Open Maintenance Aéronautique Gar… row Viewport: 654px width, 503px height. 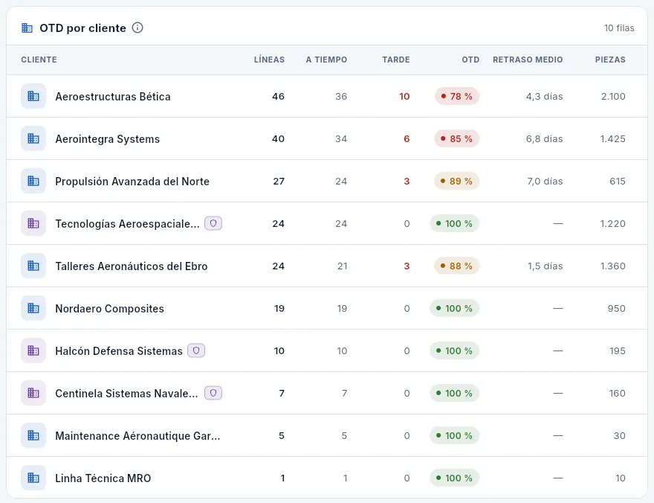(327, 435)
